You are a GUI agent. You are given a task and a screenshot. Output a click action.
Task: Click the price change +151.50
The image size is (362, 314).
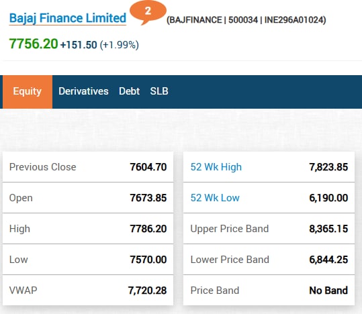[79, 45]
